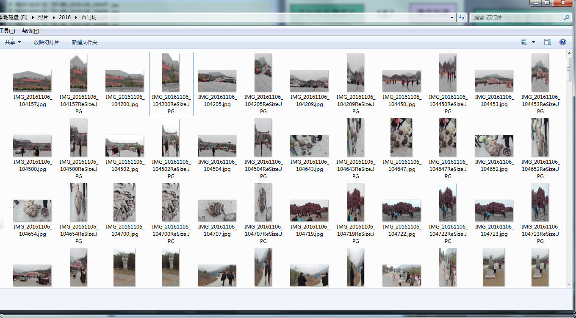Click file name IMG_20161106_104722.jpg
The image size is (576, 318).
pyautogui.click(x=402, y=230)
